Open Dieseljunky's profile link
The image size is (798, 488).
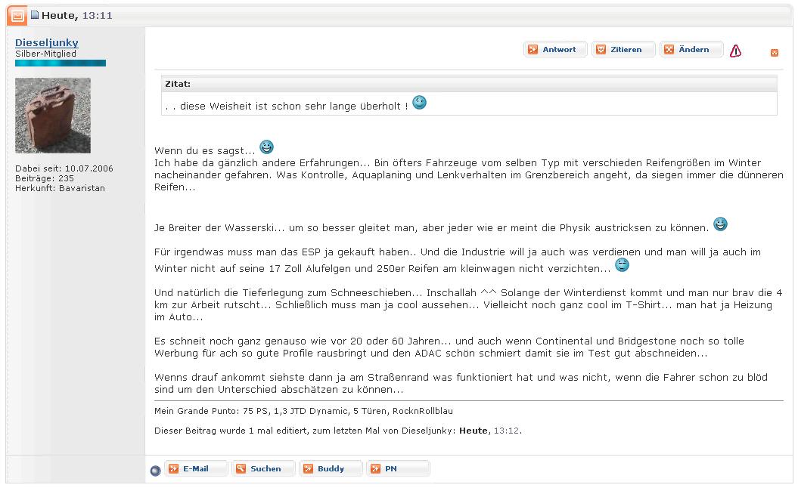point(47,43)
